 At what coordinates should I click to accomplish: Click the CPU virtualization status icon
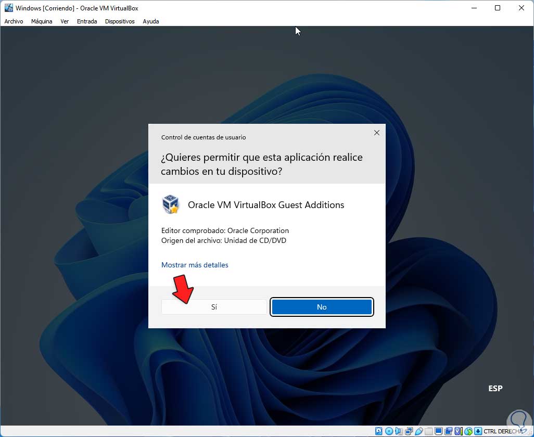[x=459, y=431]
